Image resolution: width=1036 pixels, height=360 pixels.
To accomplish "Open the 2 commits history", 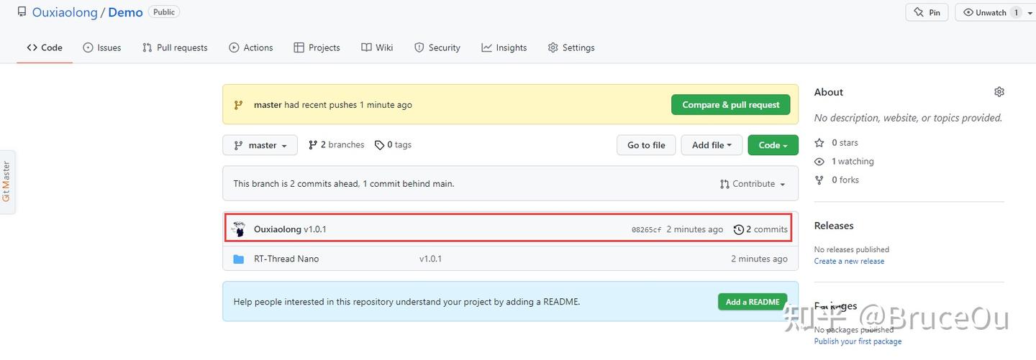I will click(760, 229).
